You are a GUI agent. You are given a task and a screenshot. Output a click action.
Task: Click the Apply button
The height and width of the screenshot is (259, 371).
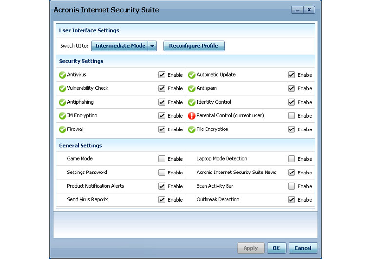click(250, 248)
